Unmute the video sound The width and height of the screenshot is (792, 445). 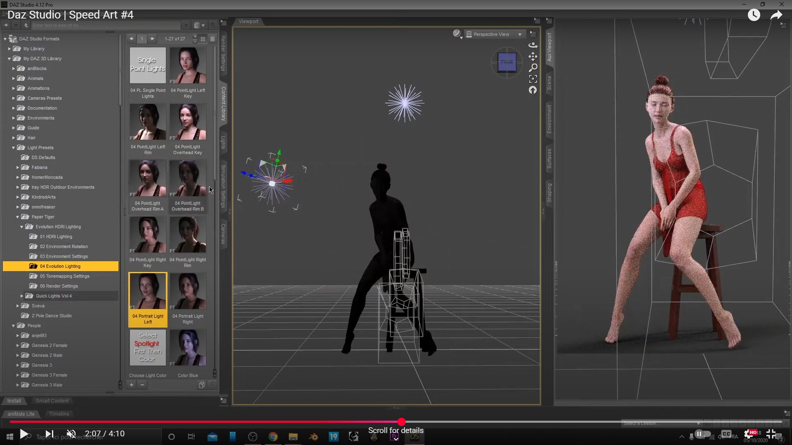pos(71,434)
